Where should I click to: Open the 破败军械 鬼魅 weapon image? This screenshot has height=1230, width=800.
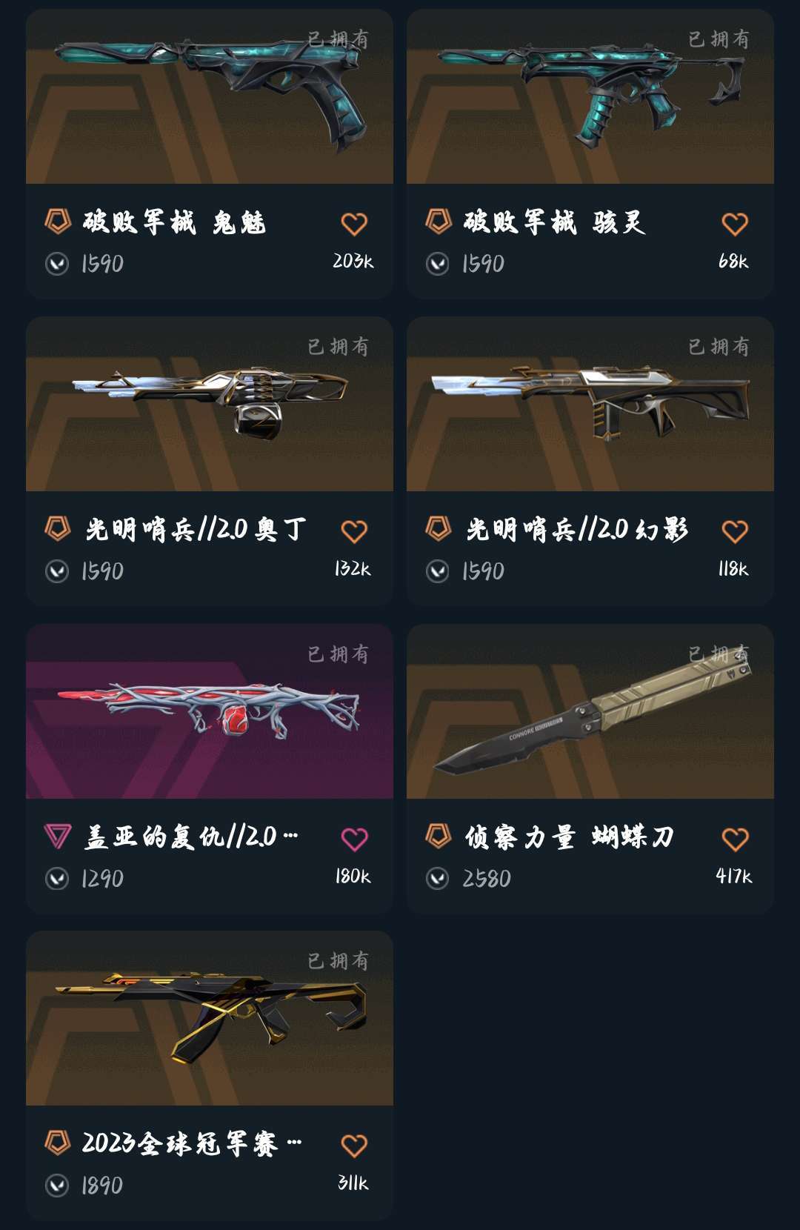210,96
